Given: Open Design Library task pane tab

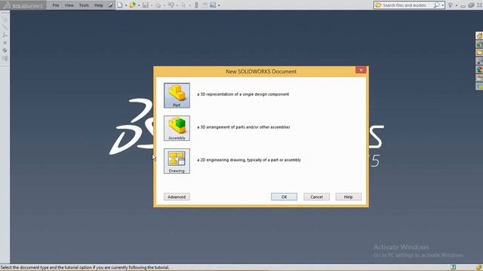Looking at the screenshot, I should click(479, 44).
